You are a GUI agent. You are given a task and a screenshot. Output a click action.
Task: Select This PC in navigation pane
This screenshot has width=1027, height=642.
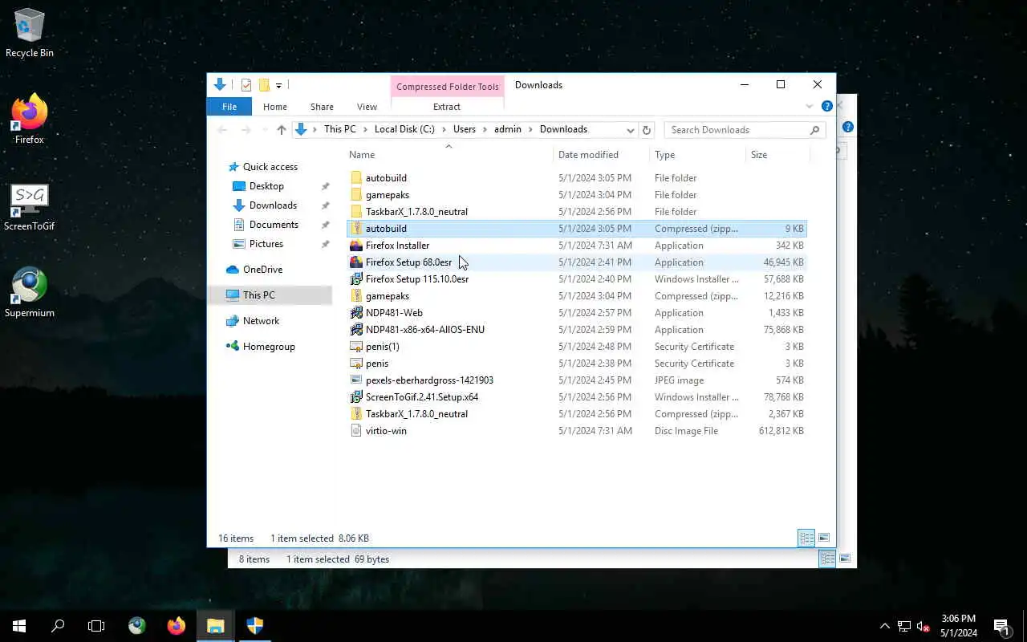(x=258, y=295)
